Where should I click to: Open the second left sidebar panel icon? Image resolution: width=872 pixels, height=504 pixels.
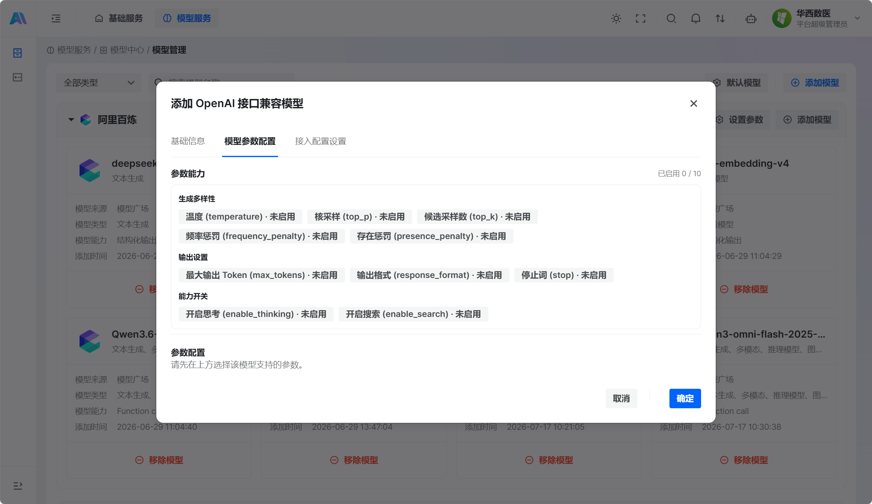[17, 77]
